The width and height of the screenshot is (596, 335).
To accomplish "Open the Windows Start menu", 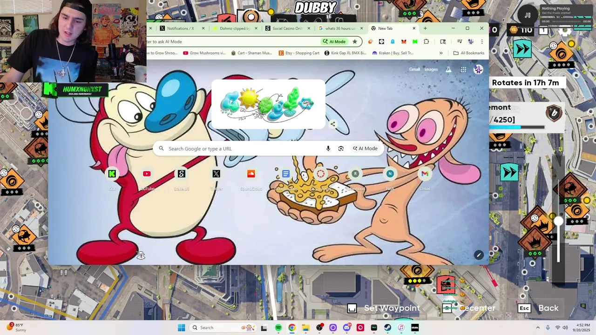I will (182, 328).
